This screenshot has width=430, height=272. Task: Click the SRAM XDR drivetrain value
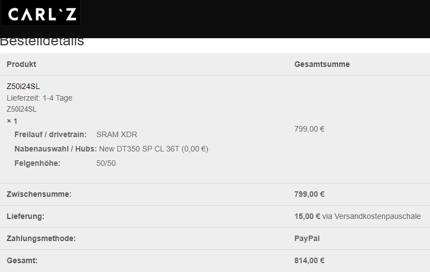point(117,134)
